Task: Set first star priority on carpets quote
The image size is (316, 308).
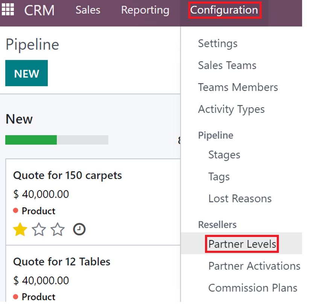Action: (20, 229)
